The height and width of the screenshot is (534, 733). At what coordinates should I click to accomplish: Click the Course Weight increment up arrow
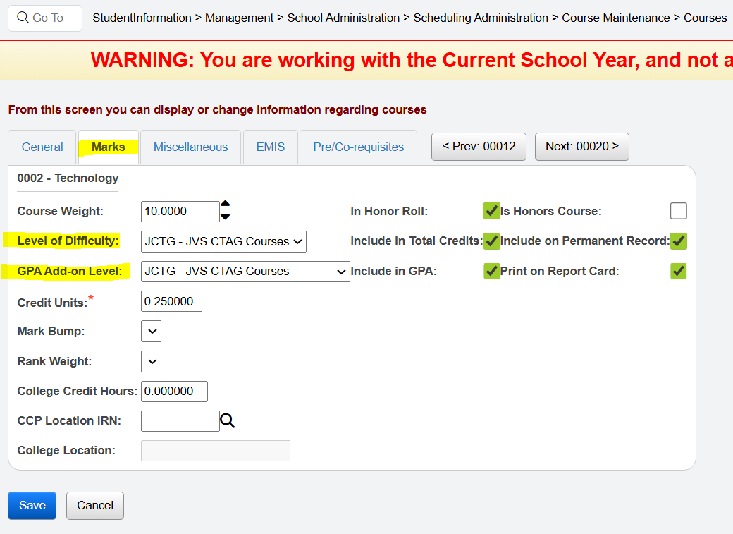[226, 205]
